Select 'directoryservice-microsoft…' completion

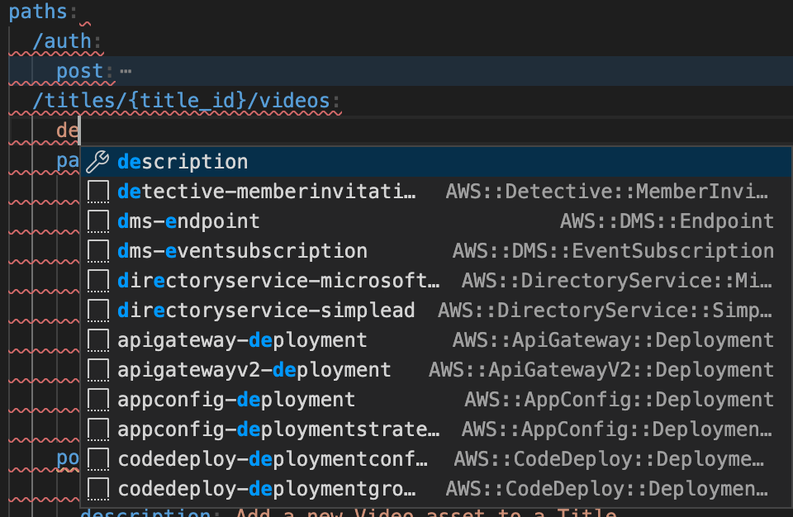click(x=436, y=281)
